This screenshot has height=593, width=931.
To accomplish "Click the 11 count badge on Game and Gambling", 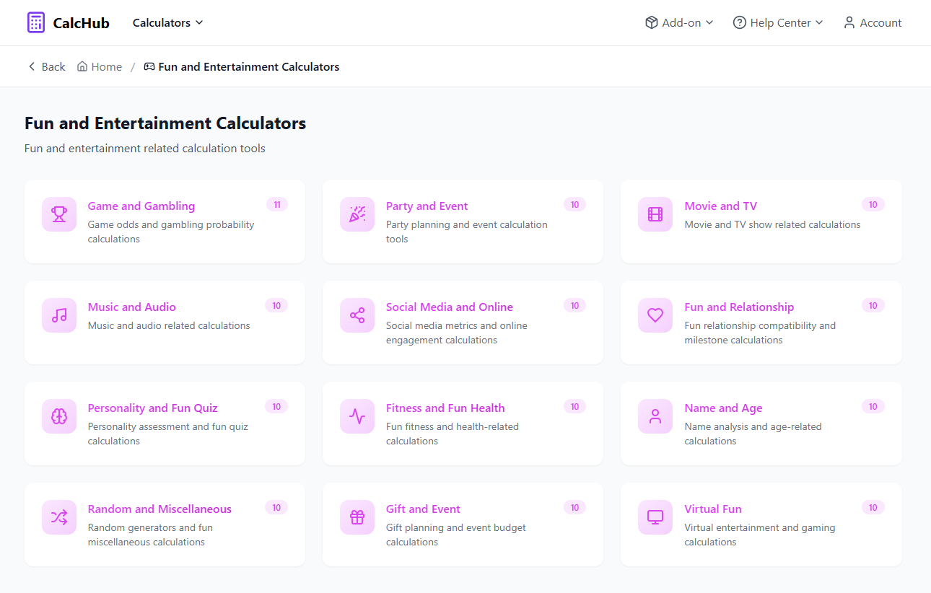I will point(277,204).
